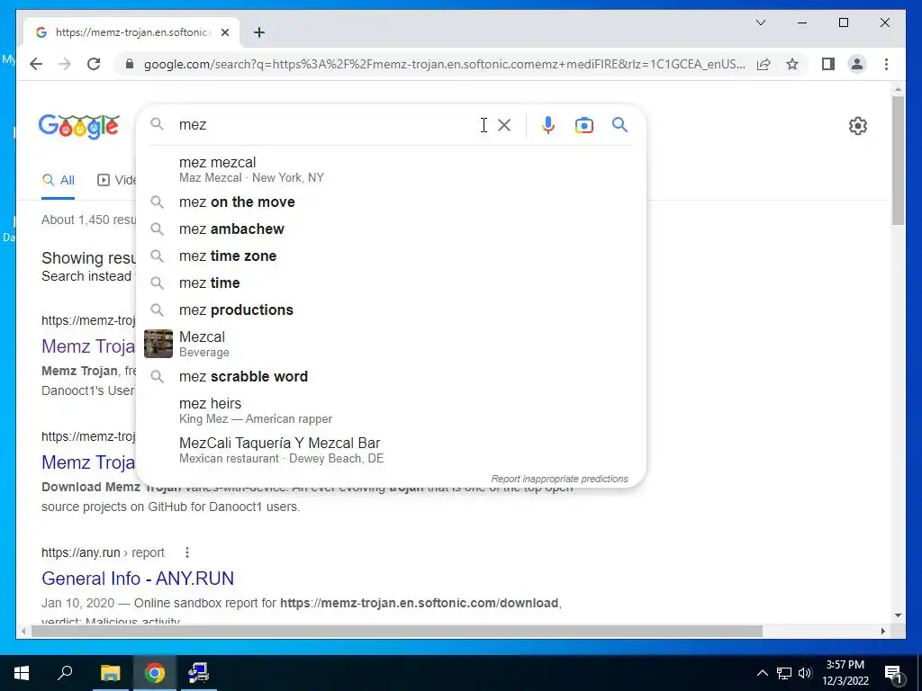View site information via the padlock icon
This screenshot has width=922, height=691.
(130, 64)
